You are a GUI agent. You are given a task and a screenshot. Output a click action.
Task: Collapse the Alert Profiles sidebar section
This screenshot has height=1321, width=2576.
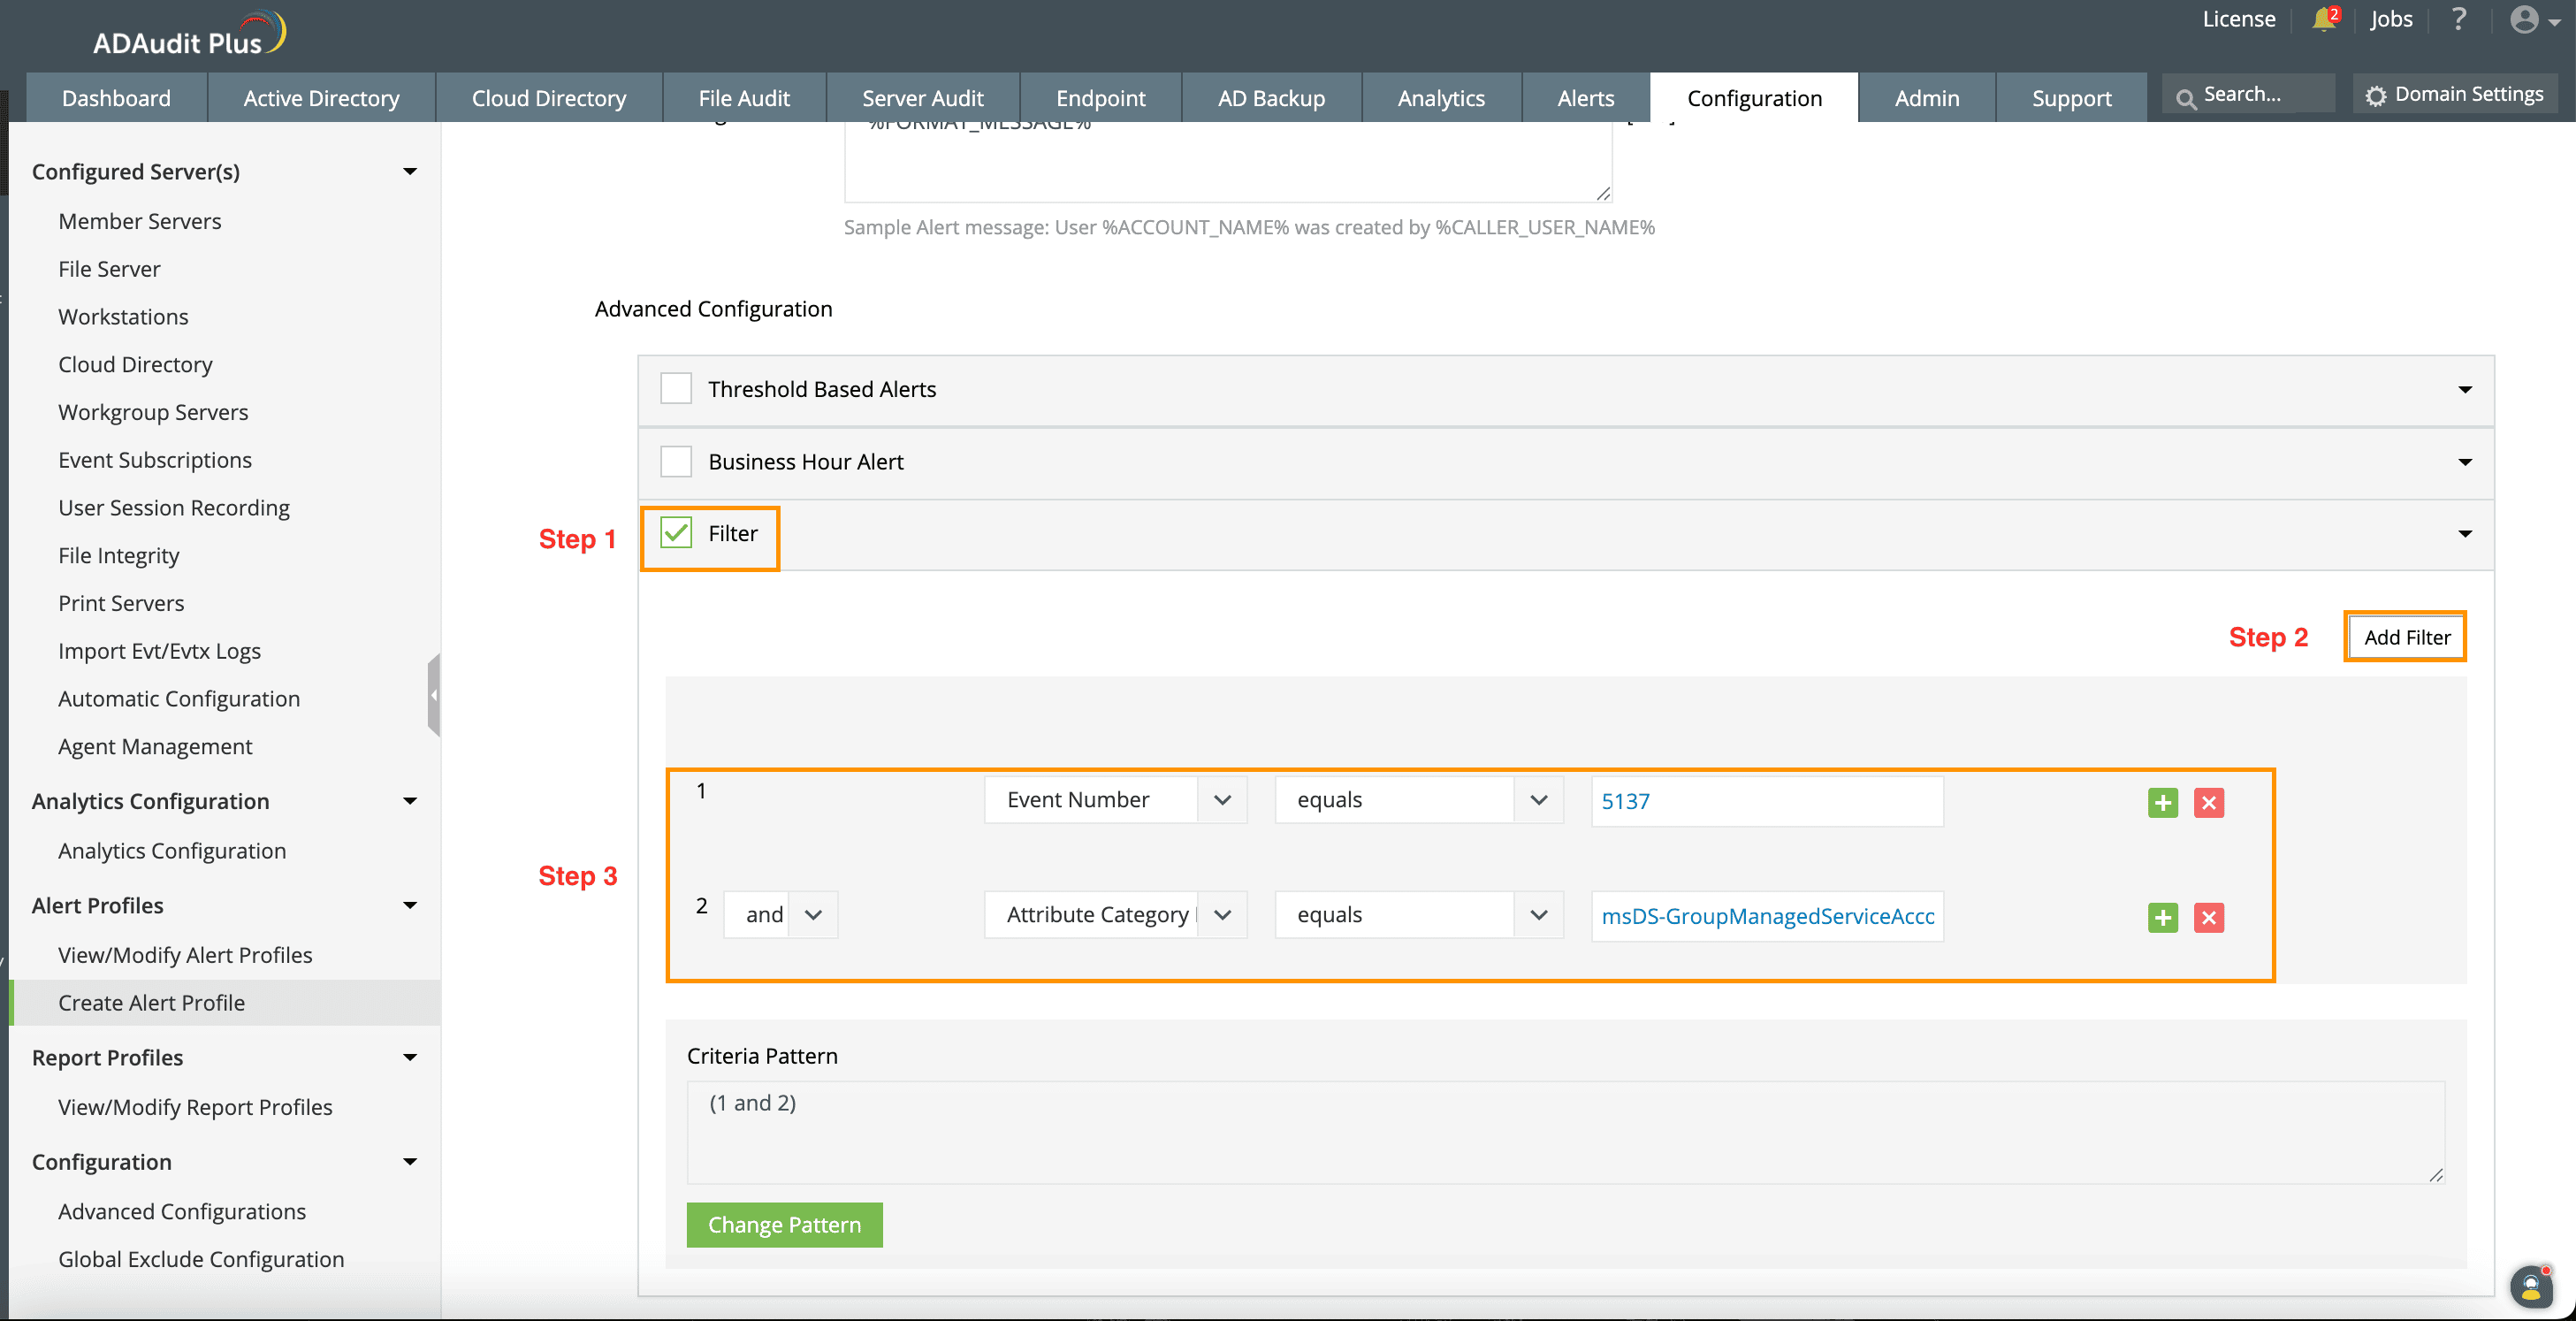pyautogui.click(x=409, y=906)
